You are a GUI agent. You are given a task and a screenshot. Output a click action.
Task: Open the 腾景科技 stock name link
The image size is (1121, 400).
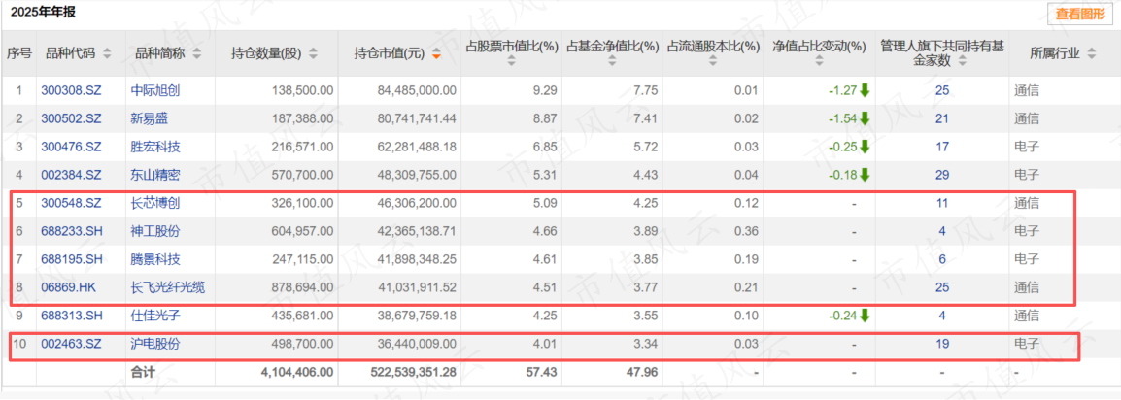click(155, 259)
